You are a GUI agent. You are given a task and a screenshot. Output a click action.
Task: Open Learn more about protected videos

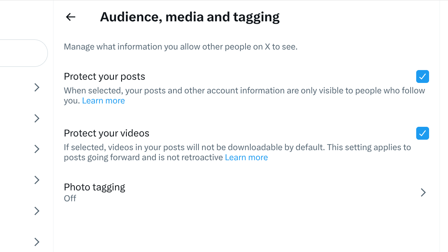click(246, 157)
